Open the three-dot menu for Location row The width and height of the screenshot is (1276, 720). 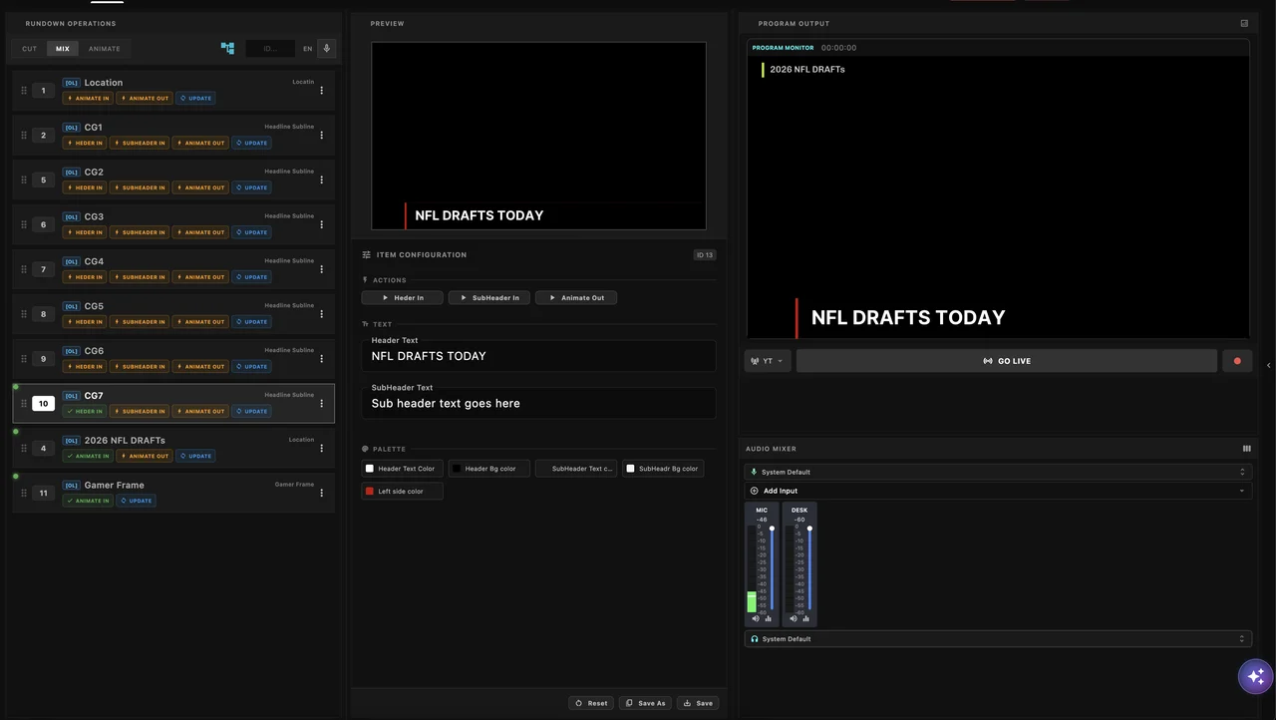[321, 91]
